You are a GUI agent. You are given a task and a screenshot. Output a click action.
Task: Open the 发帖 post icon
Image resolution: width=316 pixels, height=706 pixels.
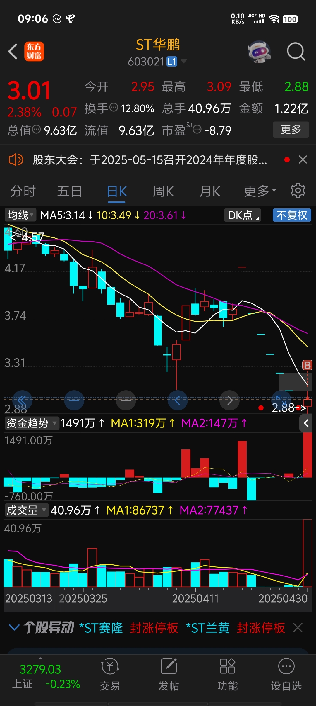click(169, 674)
